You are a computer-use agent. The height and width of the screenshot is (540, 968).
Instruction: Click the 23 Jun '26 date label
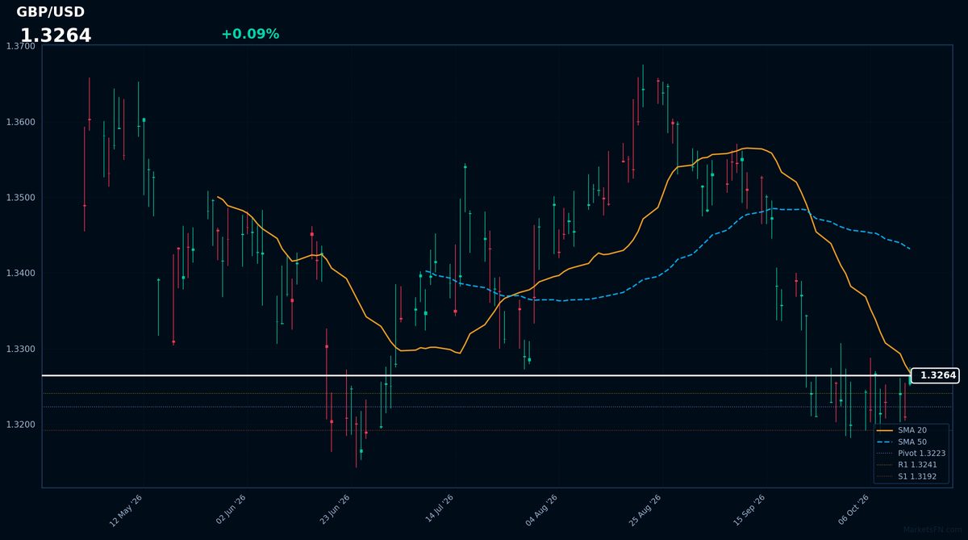pos(334,510)
